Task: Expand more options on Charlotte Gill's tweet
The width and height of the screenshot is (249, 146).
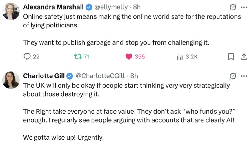Action: pos(244,76)
